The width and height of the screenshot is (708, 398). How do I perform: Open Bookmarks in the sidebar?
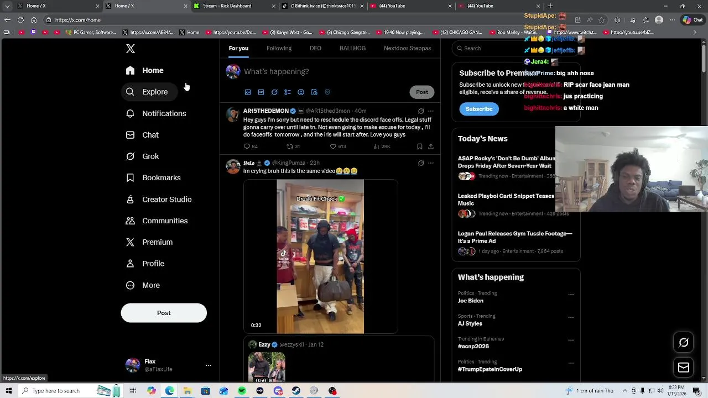154,177
